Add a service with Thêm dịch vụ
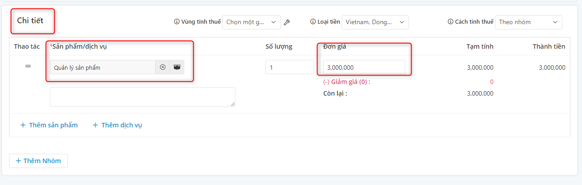This screenshot has width=582, height=185. pos(117,125)
